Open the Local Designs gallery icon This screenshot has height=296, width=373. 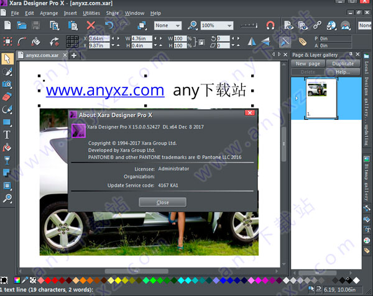[x=366, y=56]
